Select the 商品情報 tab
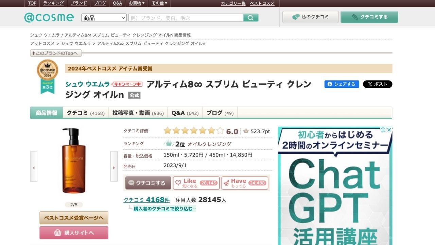The image size is (435, 245). pos(47,113)
